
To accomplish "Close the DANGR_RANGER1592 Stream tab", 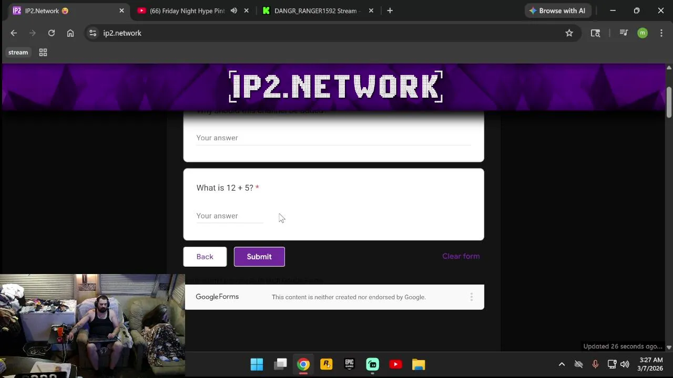I will (371, 10).
